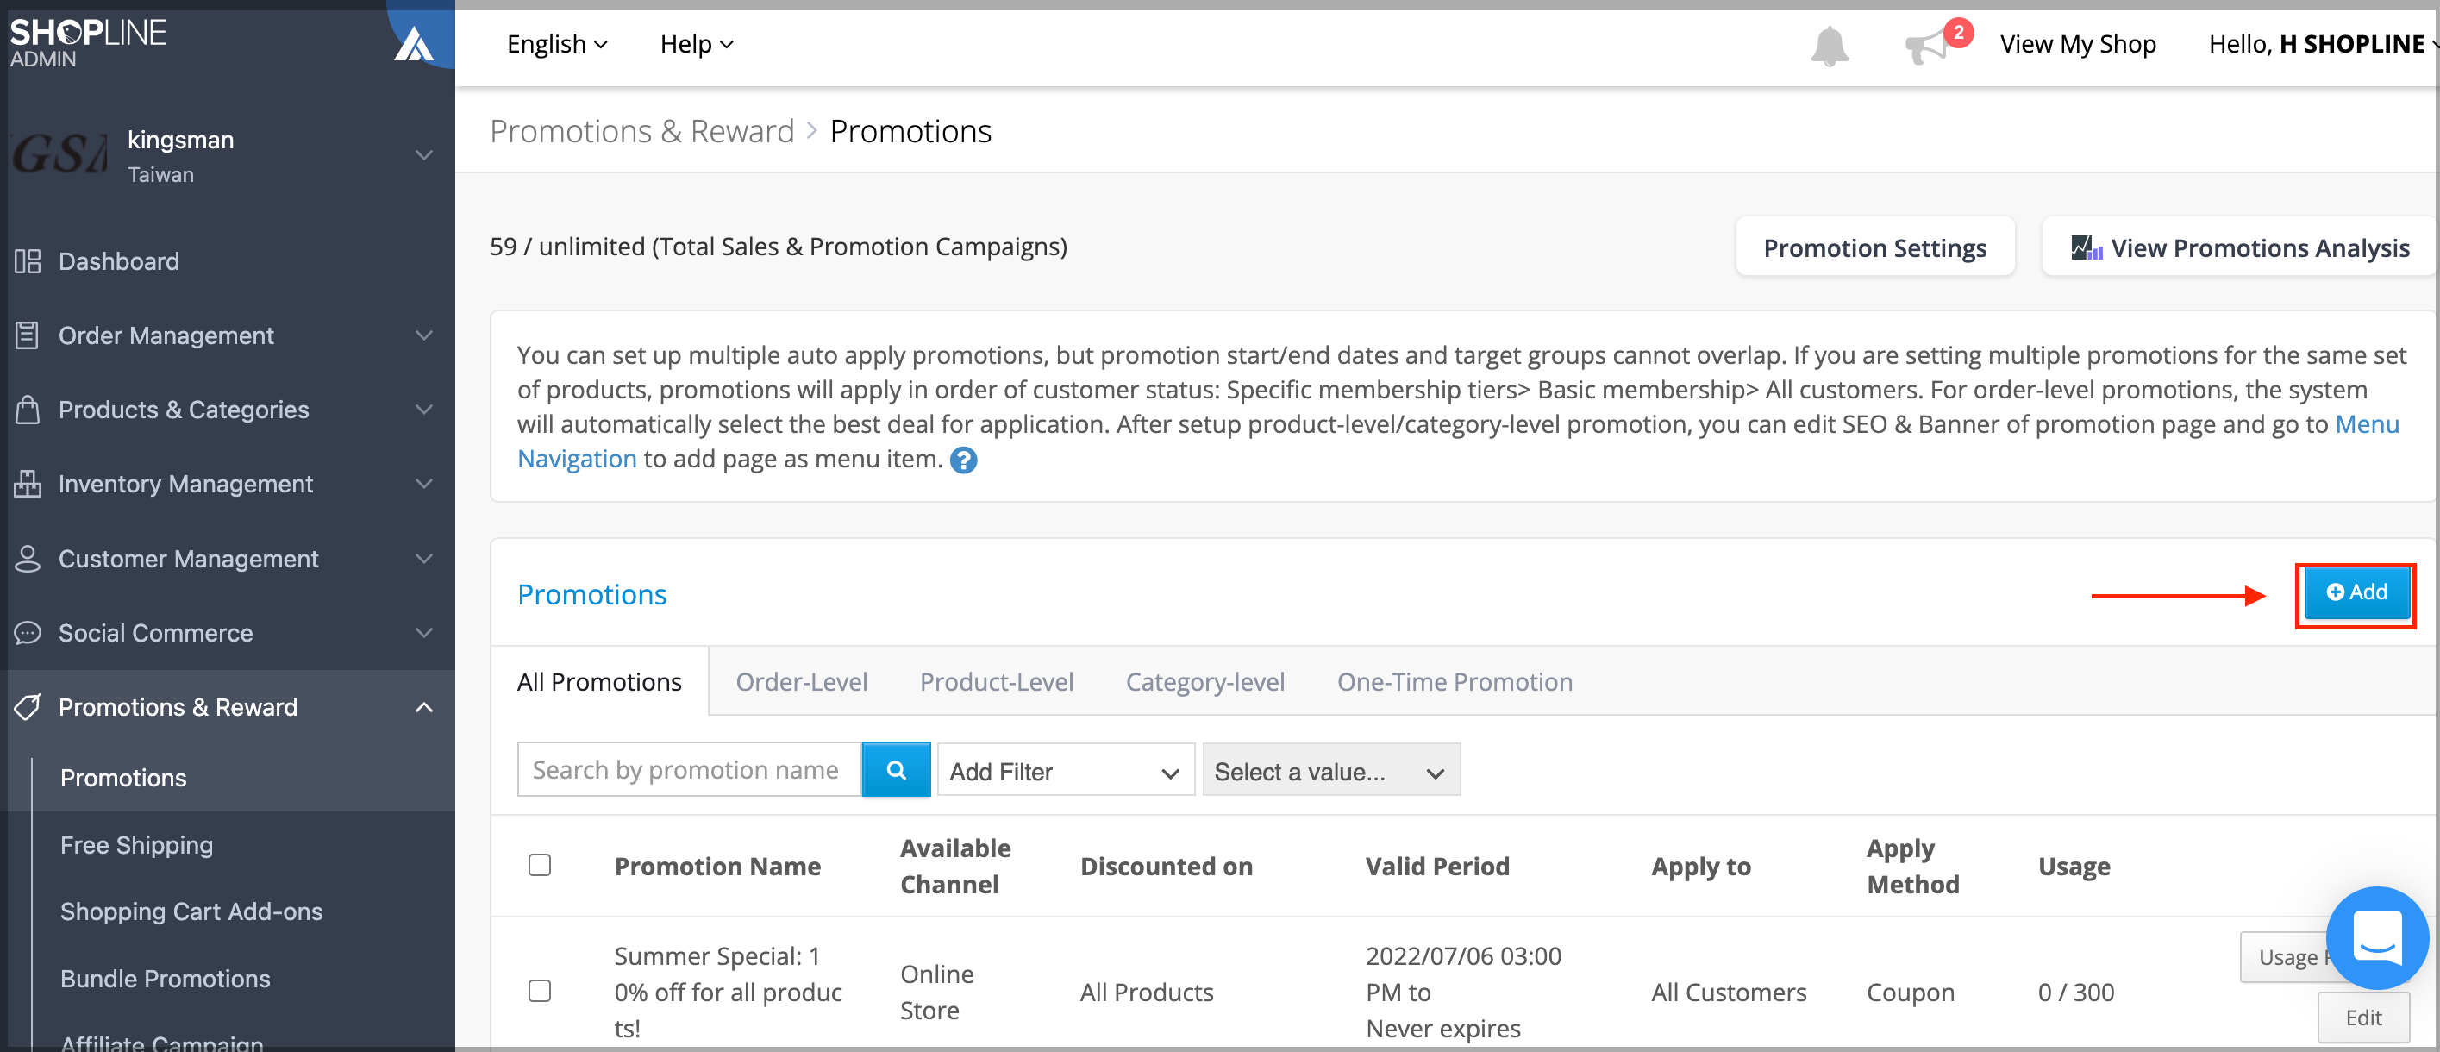Click the Hello, H SHOPLINE account menu
Image resolution: width=2440 pixels, height=1052 pixels.
pos(2323,45)
